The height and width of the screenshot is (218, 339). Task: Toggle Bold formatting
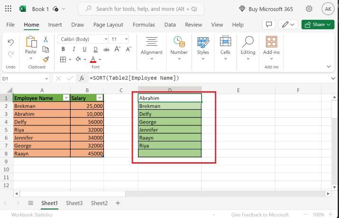63,49
